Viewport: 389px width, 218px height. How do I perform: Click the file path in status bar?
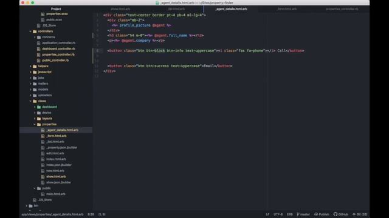click(52, 214)
